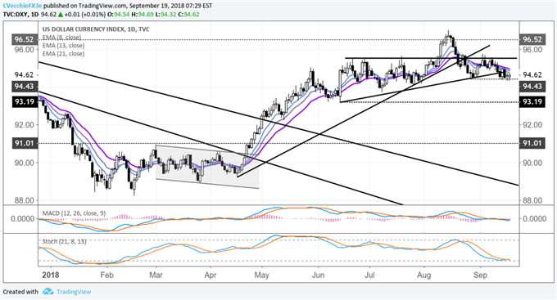Click the gray shaded channel rectangle in March-April
Image resolution: width=557 pixels, height=300 pixels.
click(x=207, y=167)
